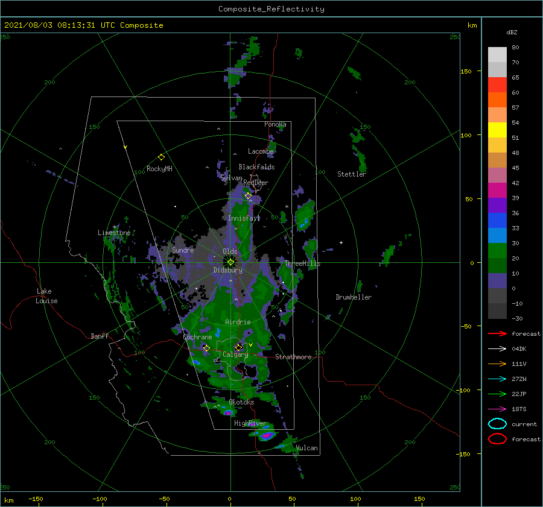Click the red forecast arrow in the legend
Viewport: 543px width, 507px height.
coord(497,333)
